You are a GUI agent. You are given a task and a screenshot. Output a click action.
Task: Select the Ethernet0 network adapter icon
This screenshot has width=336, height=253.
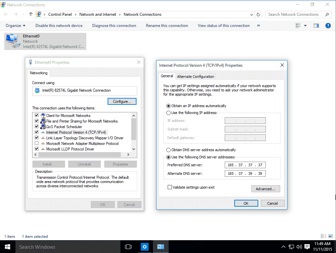[x=13, y=41]
